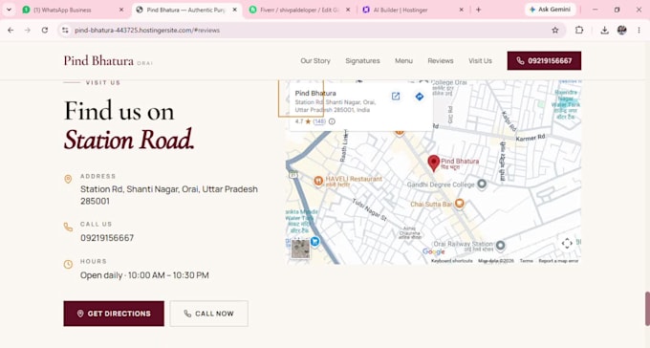Click Report a map error link
The height and width of the screenshot is (348, 650).
(558, 261)
